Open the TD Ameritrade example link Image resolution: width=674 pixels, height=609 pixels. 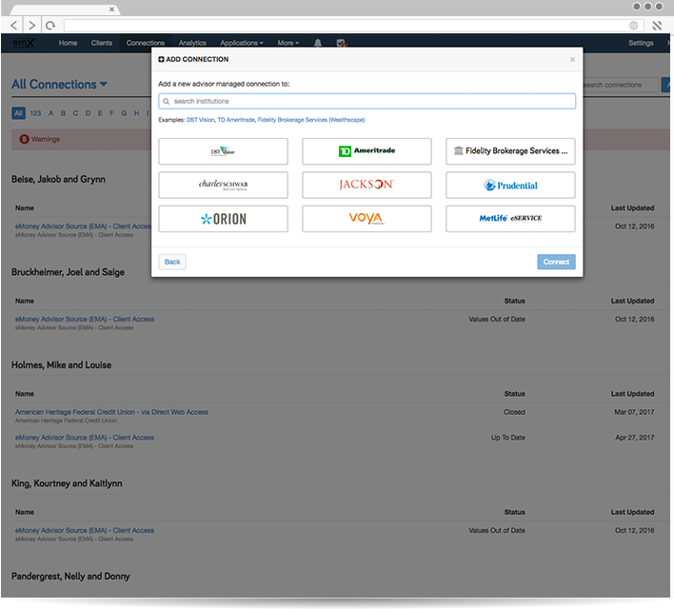coord(236,120)
